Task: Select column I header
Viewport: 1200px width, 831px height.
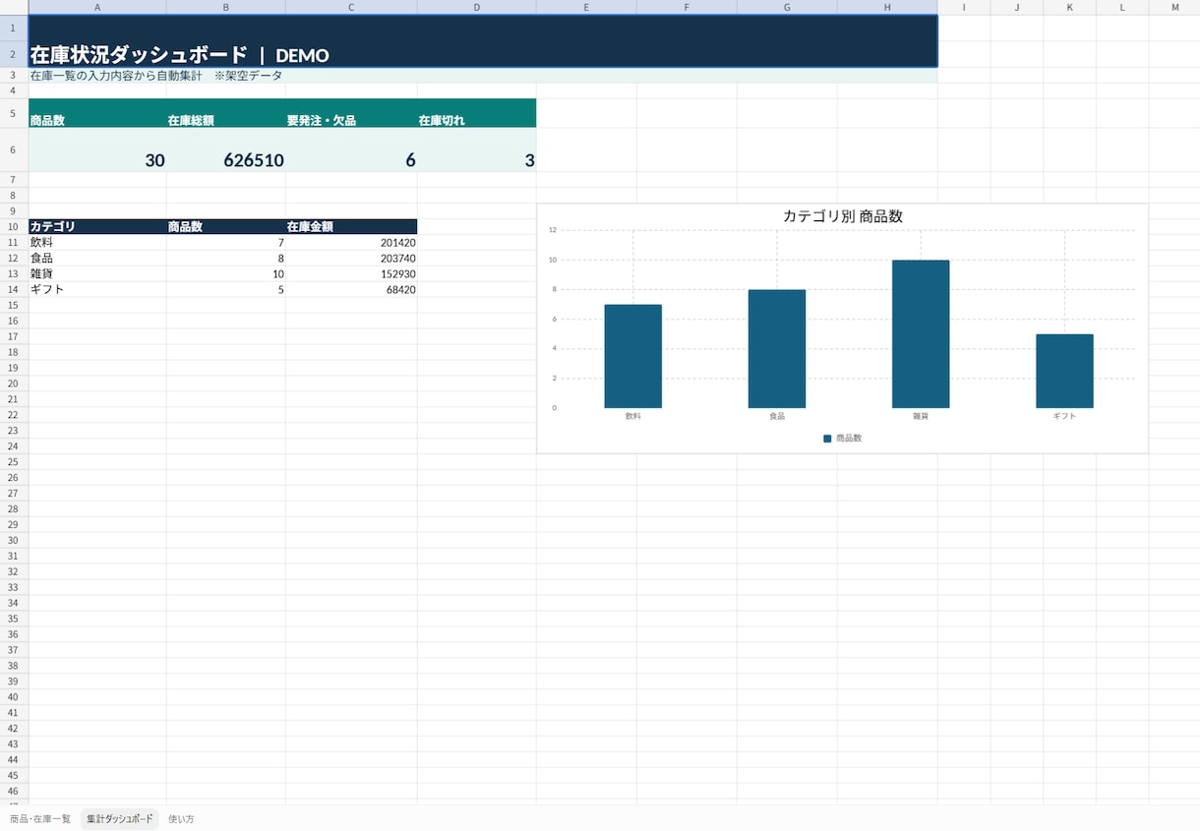Action: click(964, 7)
